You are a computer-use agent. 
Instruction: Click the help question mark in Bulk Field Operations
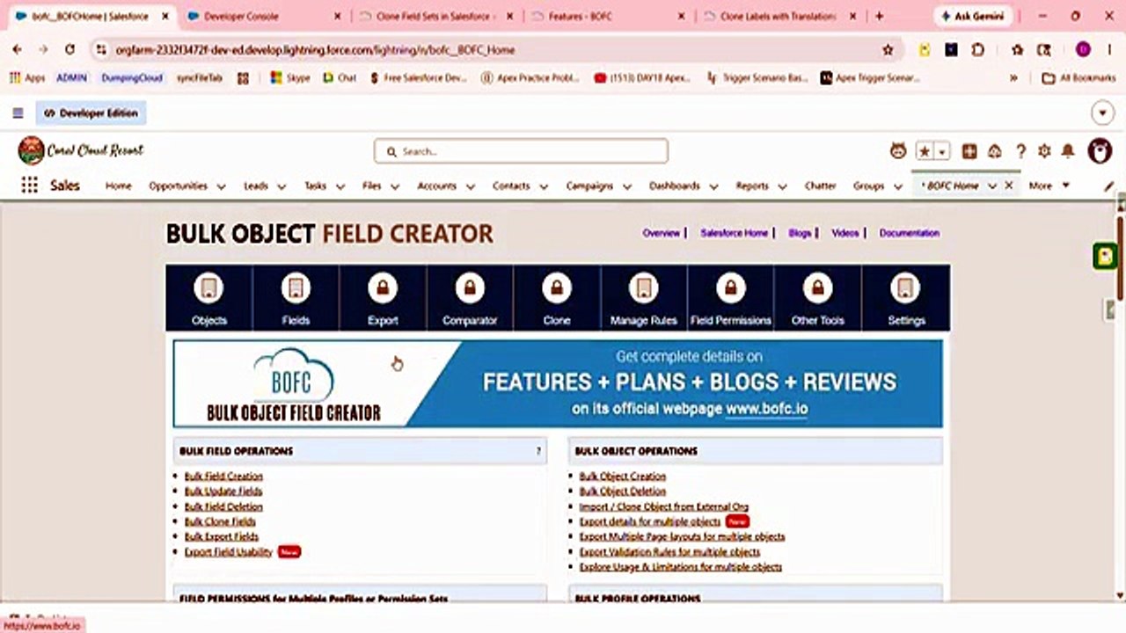click(x=538, y=451)
